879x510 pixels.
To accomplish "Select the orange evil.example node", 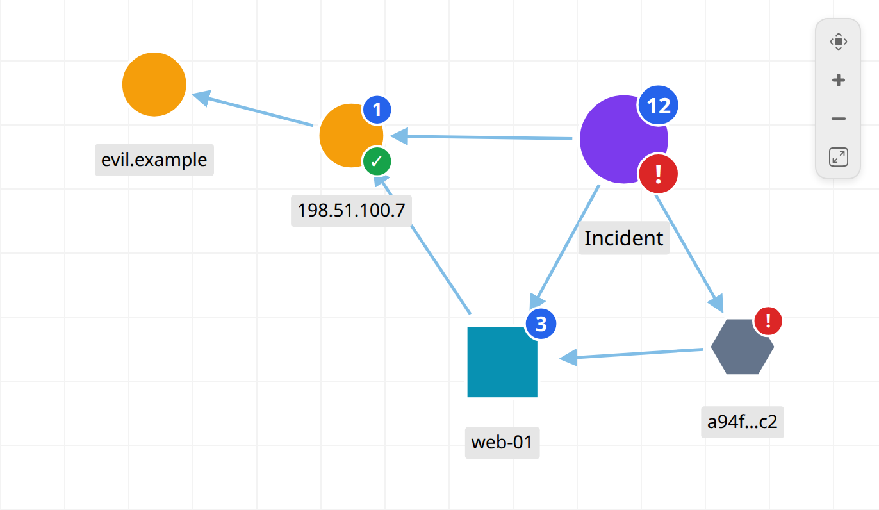I will (154, 84).
